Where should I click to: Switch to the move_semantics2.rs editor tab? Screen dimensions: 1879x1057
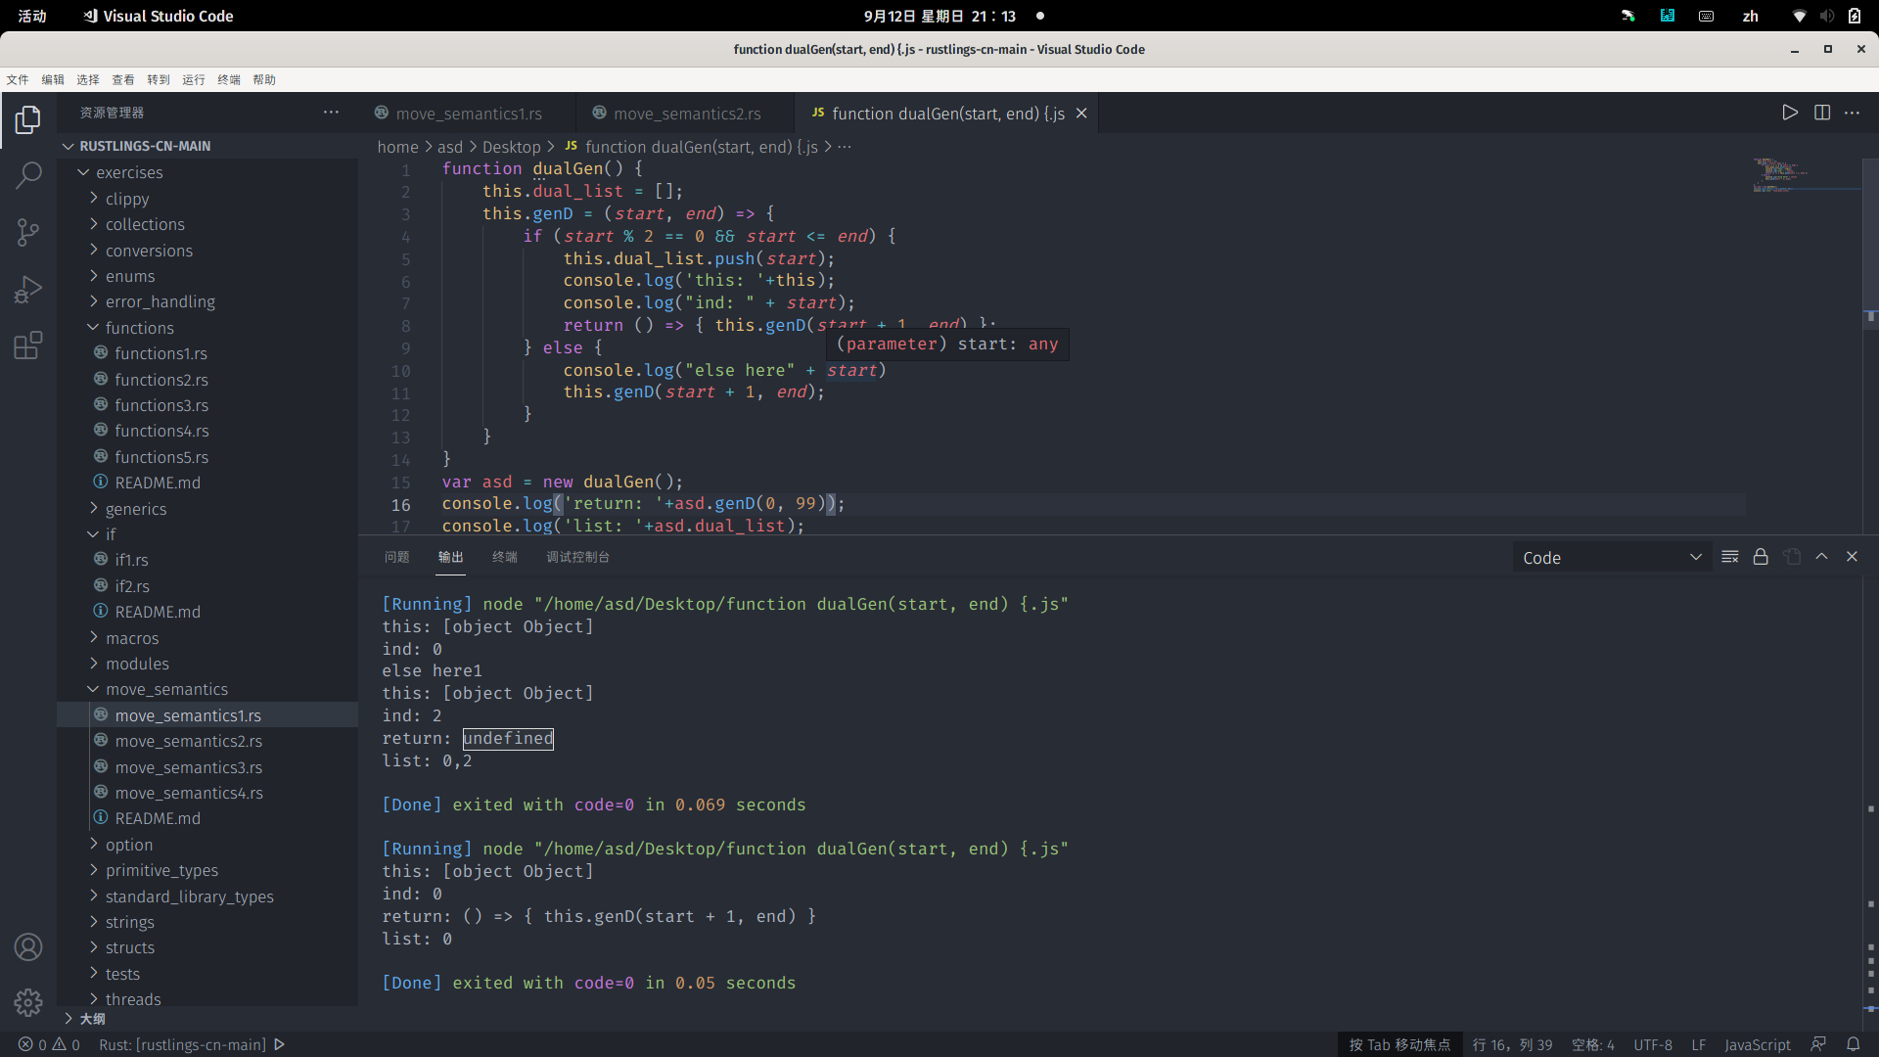[x=685, y=114]
